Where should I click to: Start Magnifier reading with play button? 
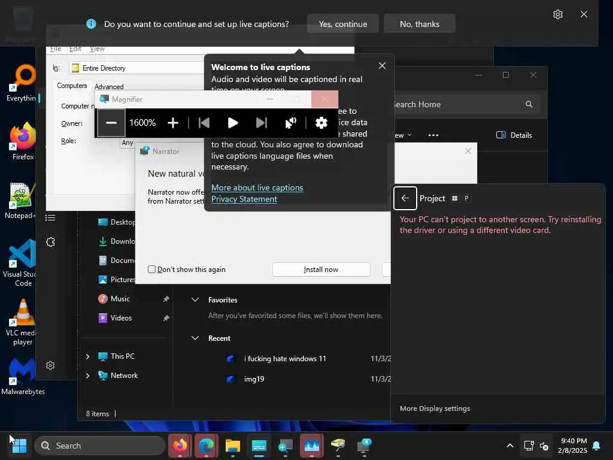point(233,123)
